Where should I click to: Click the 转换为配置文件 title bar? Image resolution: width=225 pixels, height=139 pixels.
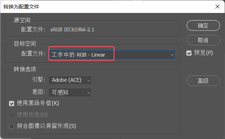coord(102,6)
